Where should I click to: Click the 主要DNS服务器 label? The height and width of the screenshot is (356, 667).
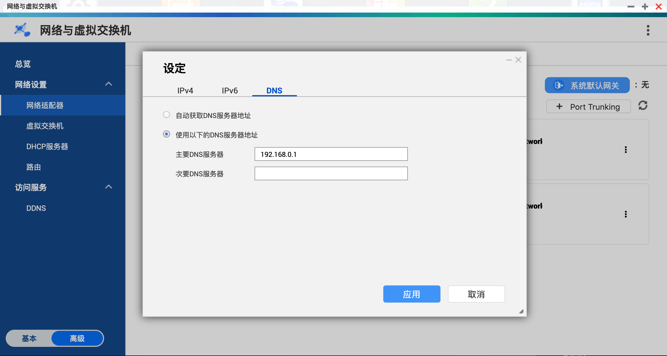pos(199,154)
